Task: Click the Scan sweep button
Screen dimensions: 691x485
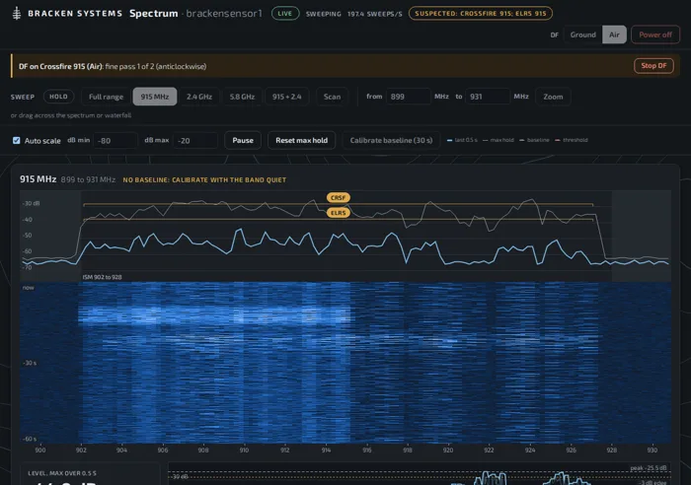Action: tap(332, 97)
